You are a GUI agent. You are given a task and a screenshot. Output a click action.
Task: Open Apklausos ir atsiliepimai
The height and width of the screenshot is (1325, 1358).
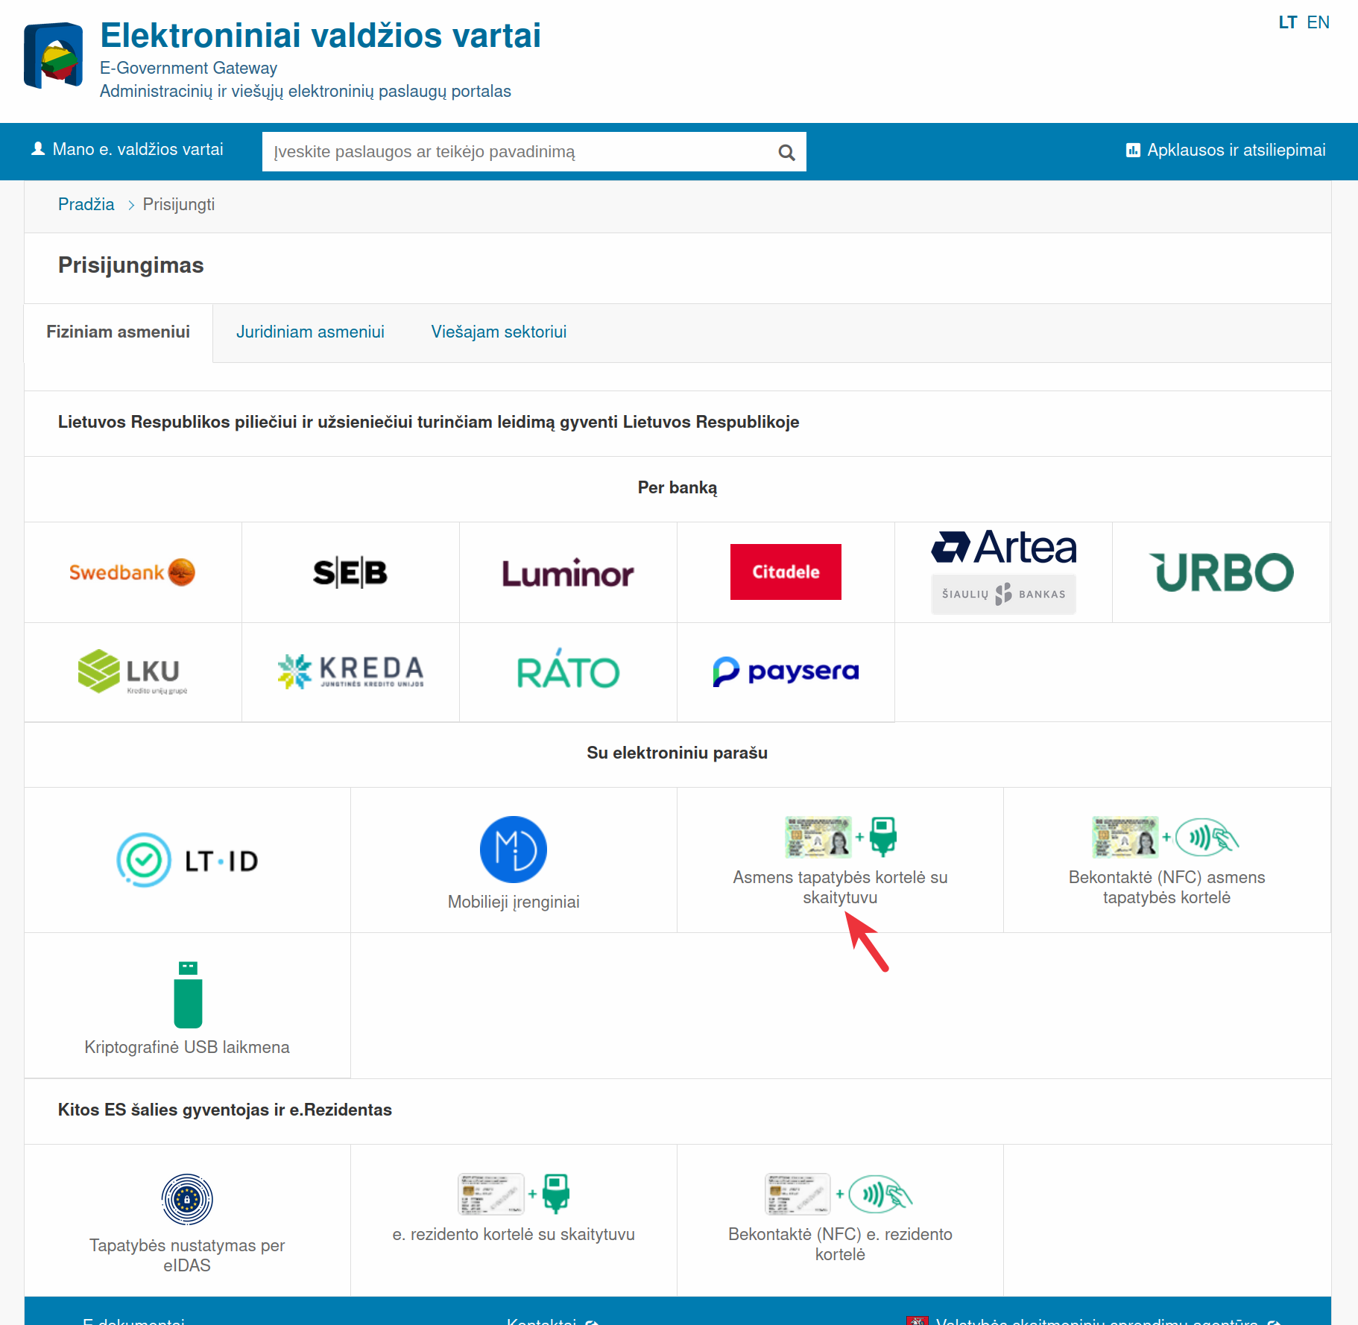click(1225, 151)
